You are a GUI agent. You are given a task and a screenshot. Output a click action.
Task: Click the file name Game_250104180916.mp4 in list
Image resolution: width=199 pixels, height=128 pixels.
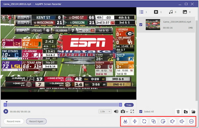tap(177, 22)
